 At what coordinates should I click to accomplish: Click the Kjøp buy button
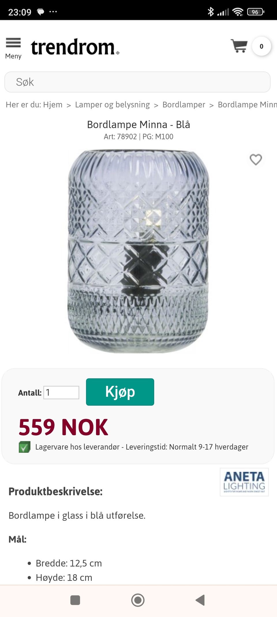coord(120,392)
